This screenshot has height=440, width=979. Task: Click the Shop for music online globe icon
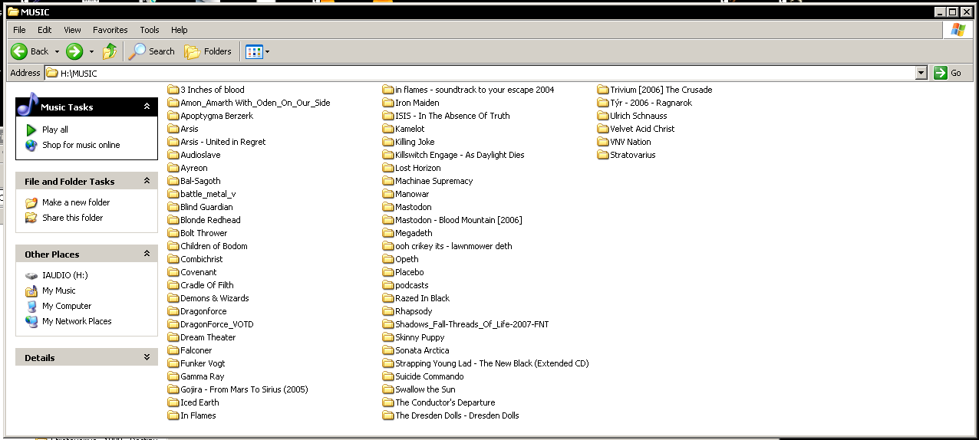pyautogui.click(x=31, y=145)
